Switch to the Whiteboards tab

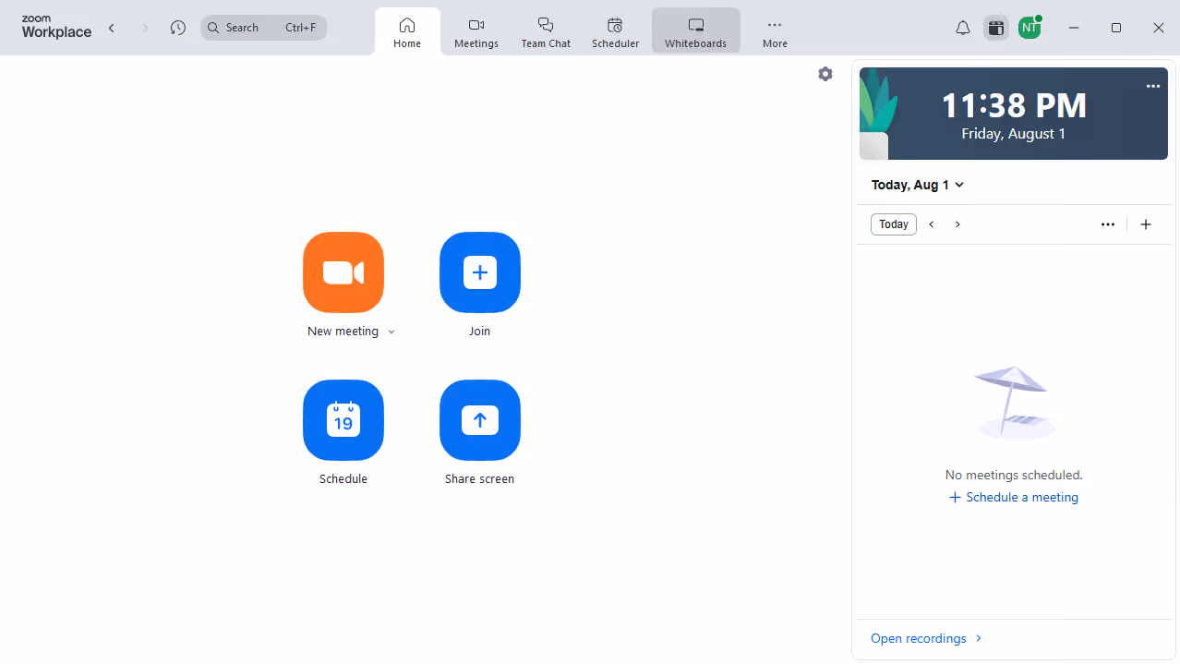(695, 30)
